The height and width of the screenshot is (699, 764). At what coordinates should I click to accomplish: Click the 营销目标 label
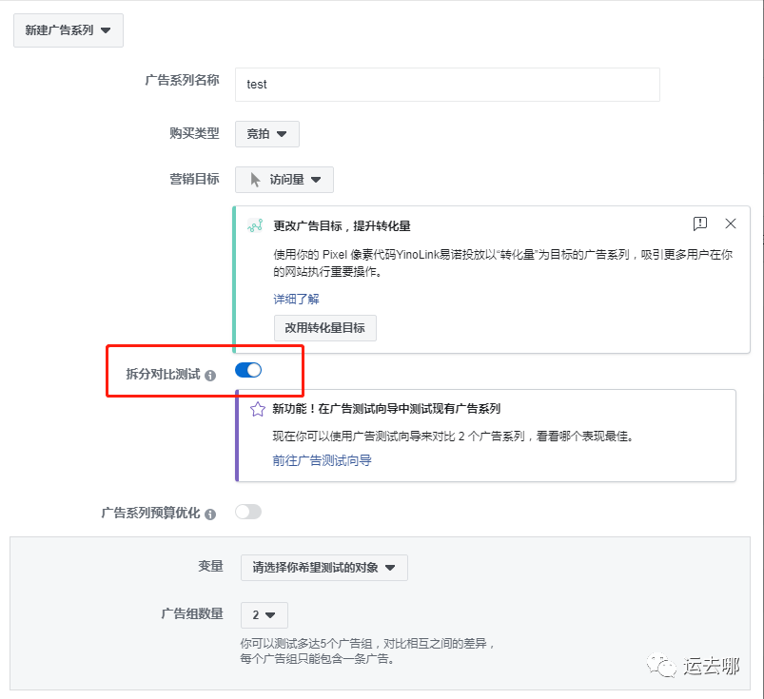point(194,179)
